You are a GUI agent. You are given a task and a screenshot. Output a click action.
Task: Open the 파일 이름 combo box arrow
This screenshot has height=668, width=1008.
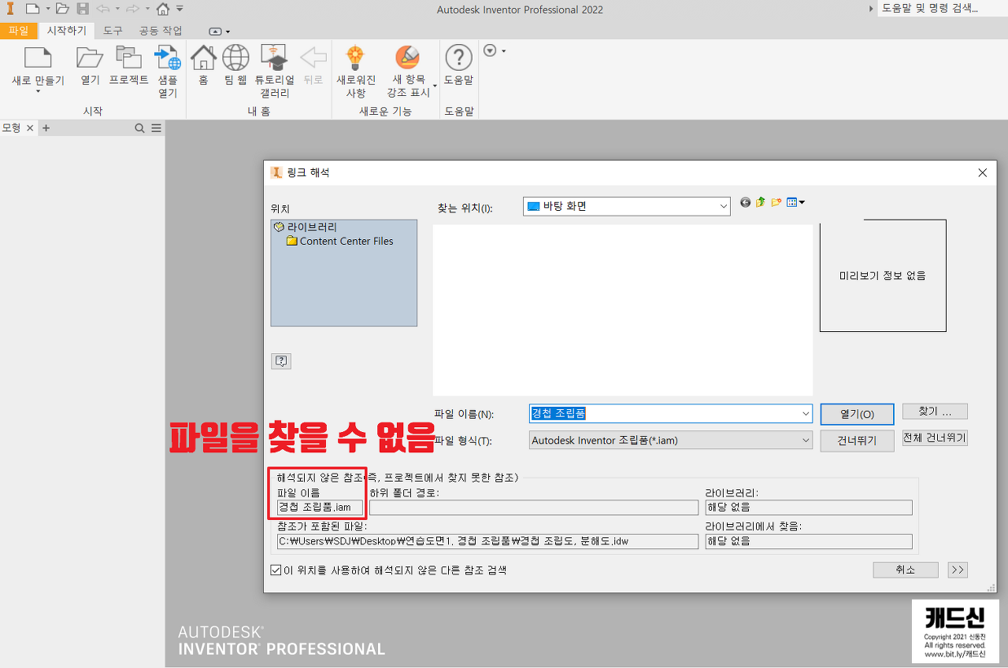pyautogui.click(x=805, y=414)
